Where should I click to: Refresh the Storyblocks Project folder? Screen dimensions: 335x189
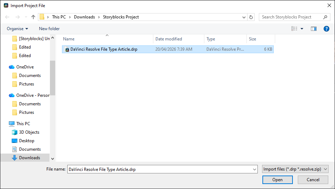[251, 17]
